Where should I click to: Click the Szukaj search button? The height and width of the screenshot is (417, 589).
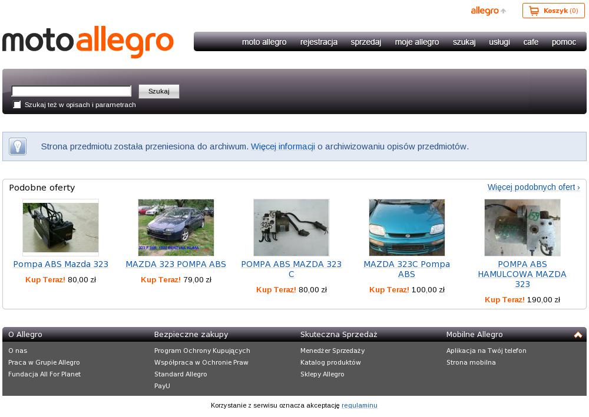coord(159,91)
